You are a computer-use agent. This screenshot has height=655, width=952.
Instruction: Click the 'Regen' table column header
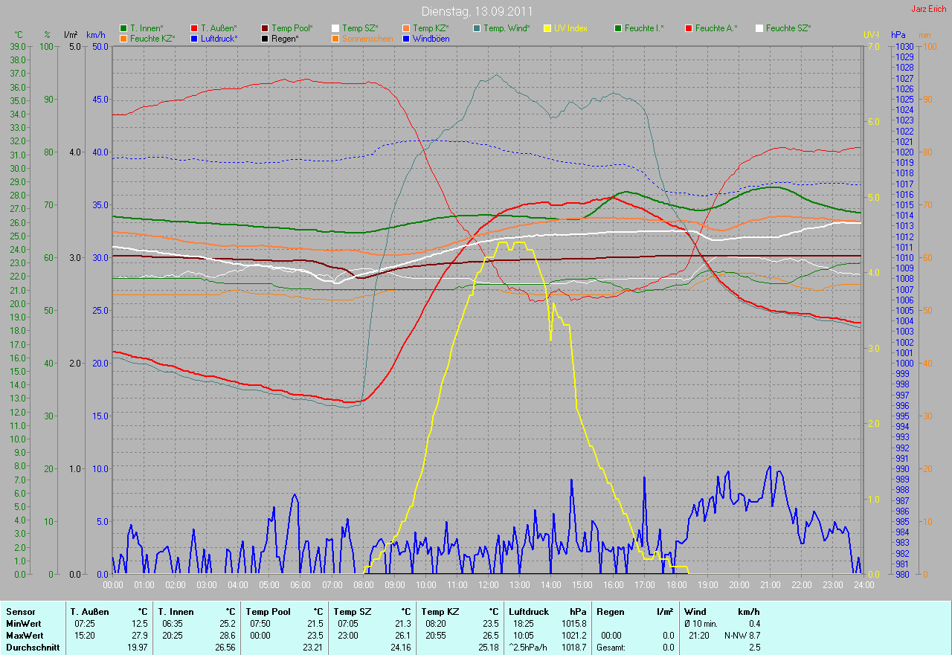click(609, 611)
